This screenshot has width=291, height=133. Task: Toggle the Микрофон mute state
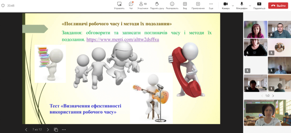click(242, 6)
